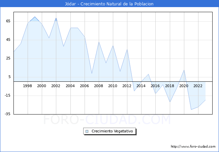The image size is (219, 152).
Task: Click the Crecimiento Vegetativo legend color swatch
Action: tap(87, 131)
